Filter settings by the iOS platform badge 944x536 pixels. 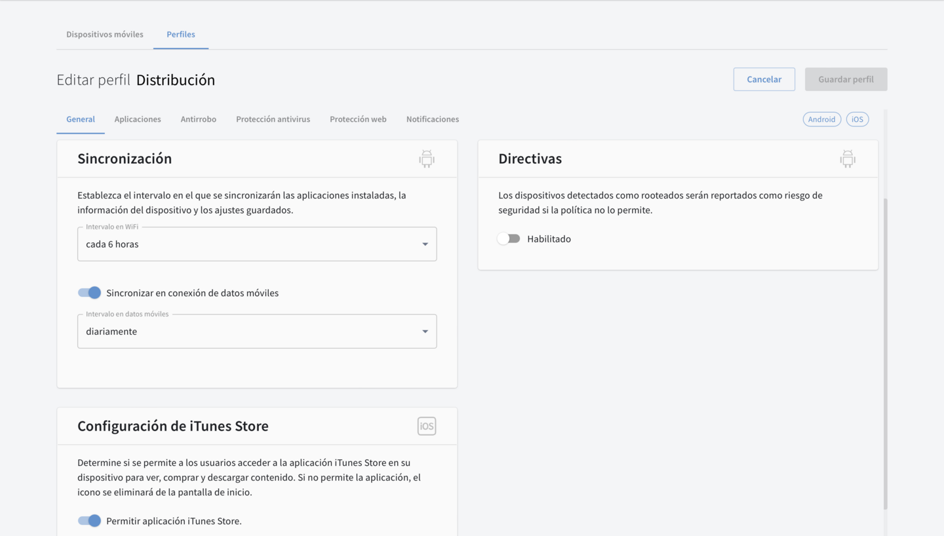[857, 119]
